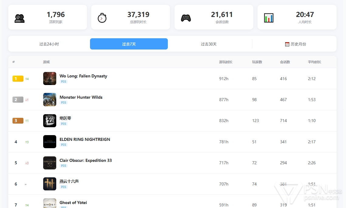The height and width of the screenshot is (208, 346).
Task: Click ELDEN RING NIGHTREIGN cover image
Action: click(x=50, y=142)
